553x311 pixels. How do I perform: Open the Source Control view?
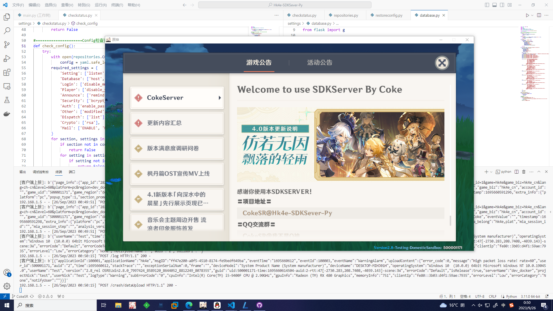6,45
